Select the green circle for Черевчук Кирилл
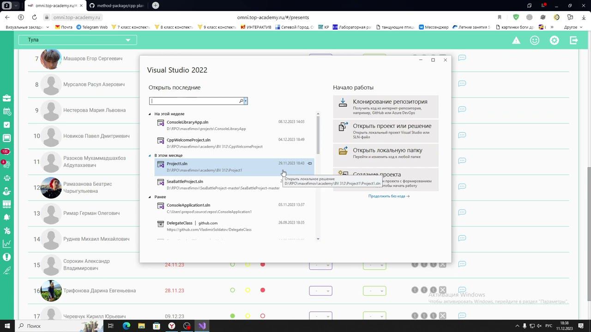 [x=232, y=316]
